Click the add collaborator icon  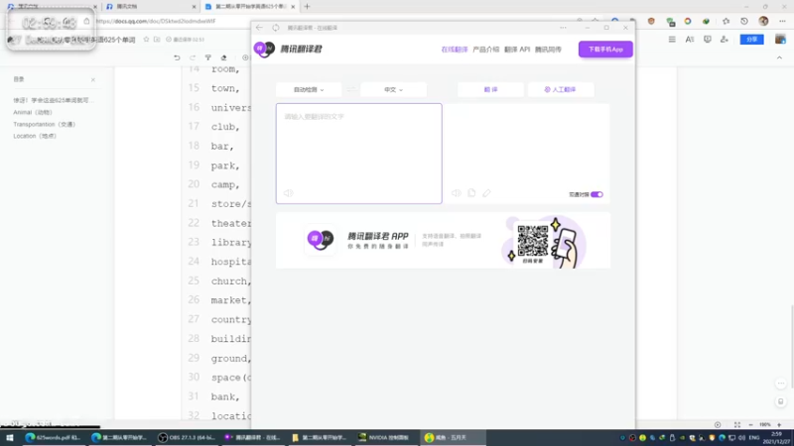(x=725, y=40)
